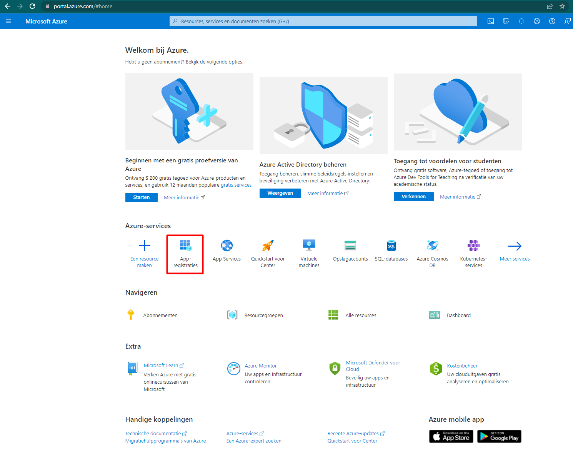Viewport: 573px width, 461px height.
Task: Open the Azure Cosmos DB icon
Action: 433,246
